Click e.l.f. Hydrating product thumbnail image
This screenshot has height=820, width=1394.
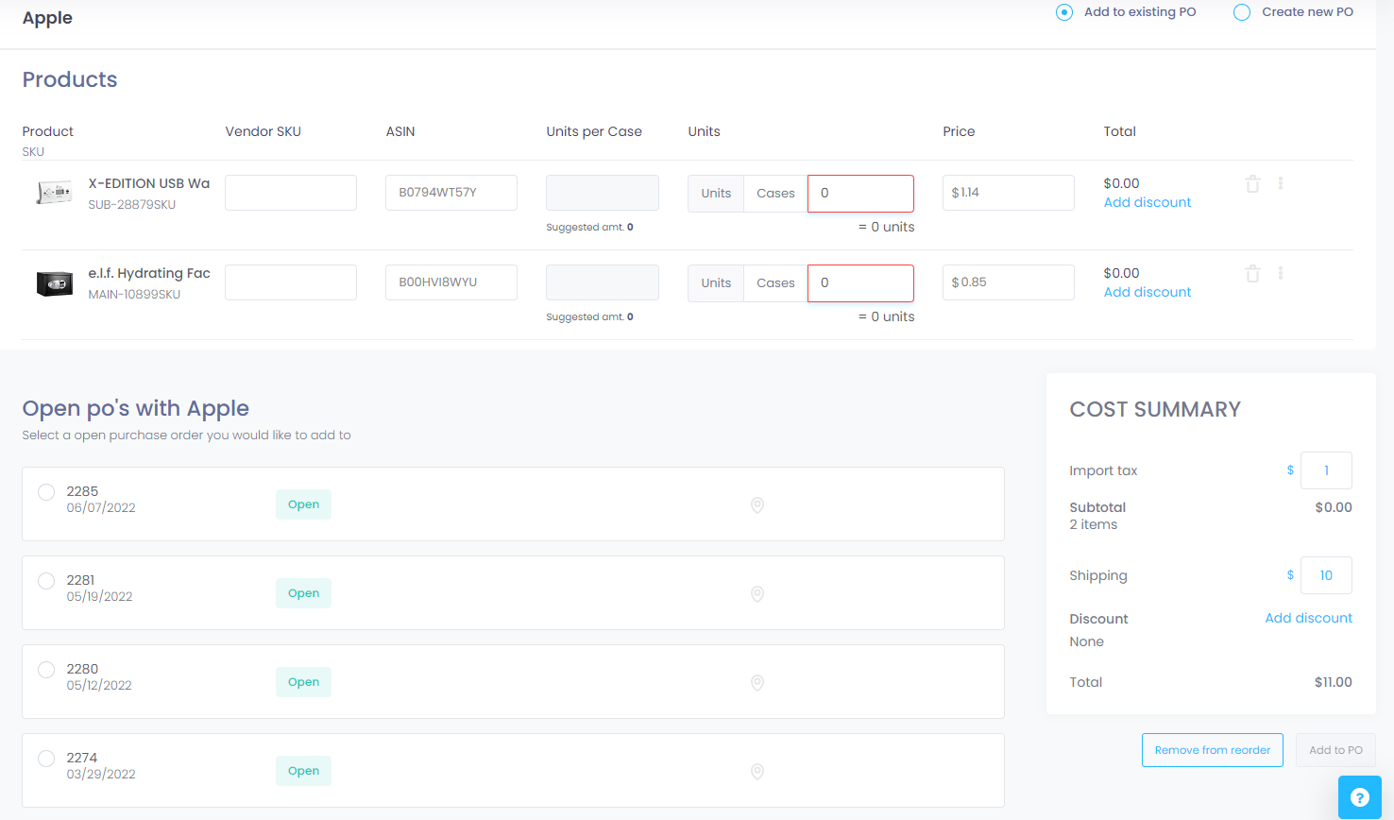click(x=55, y=282)
